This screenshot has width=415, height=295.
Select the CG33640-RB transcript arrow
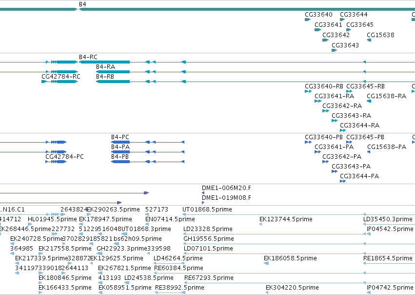click(x=308, y=91)
